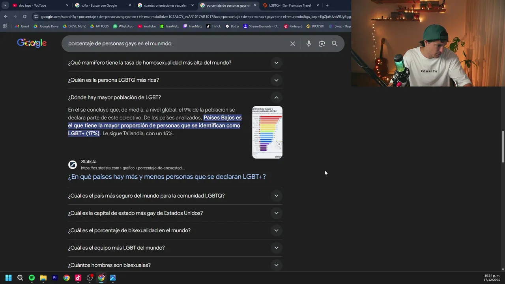
Task: Open the BTCUSDT bookmark
Action: pyautogui.click(x=315, y=26)
